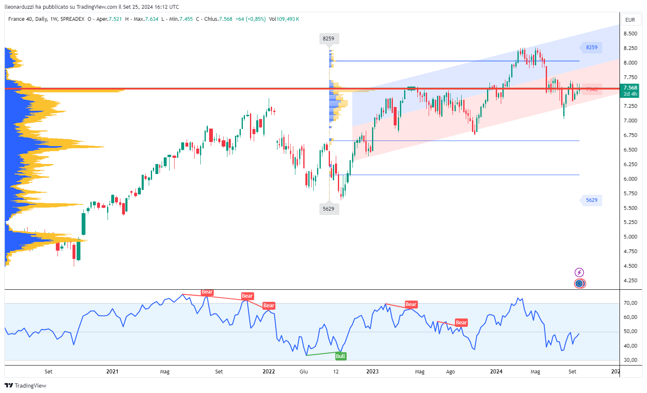Click the Ago label on the time axis

click(x=450, y=371)
